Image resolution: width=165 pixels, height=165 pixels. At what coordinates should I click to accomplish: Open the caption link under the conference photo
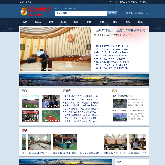pos(115,153)
